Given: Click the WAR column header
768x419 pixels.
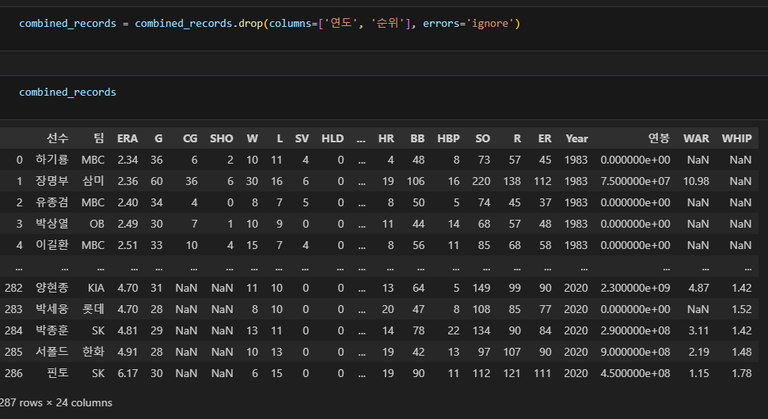Looking at the screenshot, I should [696, 138].
